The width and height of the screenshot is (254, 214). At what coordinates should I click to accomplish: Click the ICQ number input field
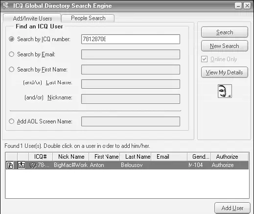point(131,39)
